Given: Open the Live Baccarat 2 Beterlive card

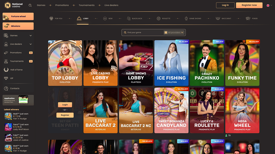Looking at the screenshot, I should point(100,111).
